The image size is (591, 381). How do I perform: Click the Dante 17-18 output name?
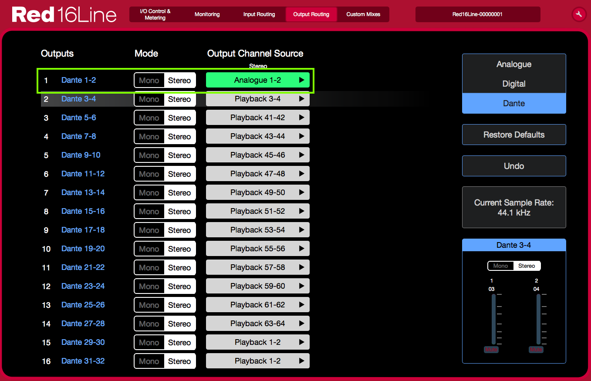pos(83,230)
